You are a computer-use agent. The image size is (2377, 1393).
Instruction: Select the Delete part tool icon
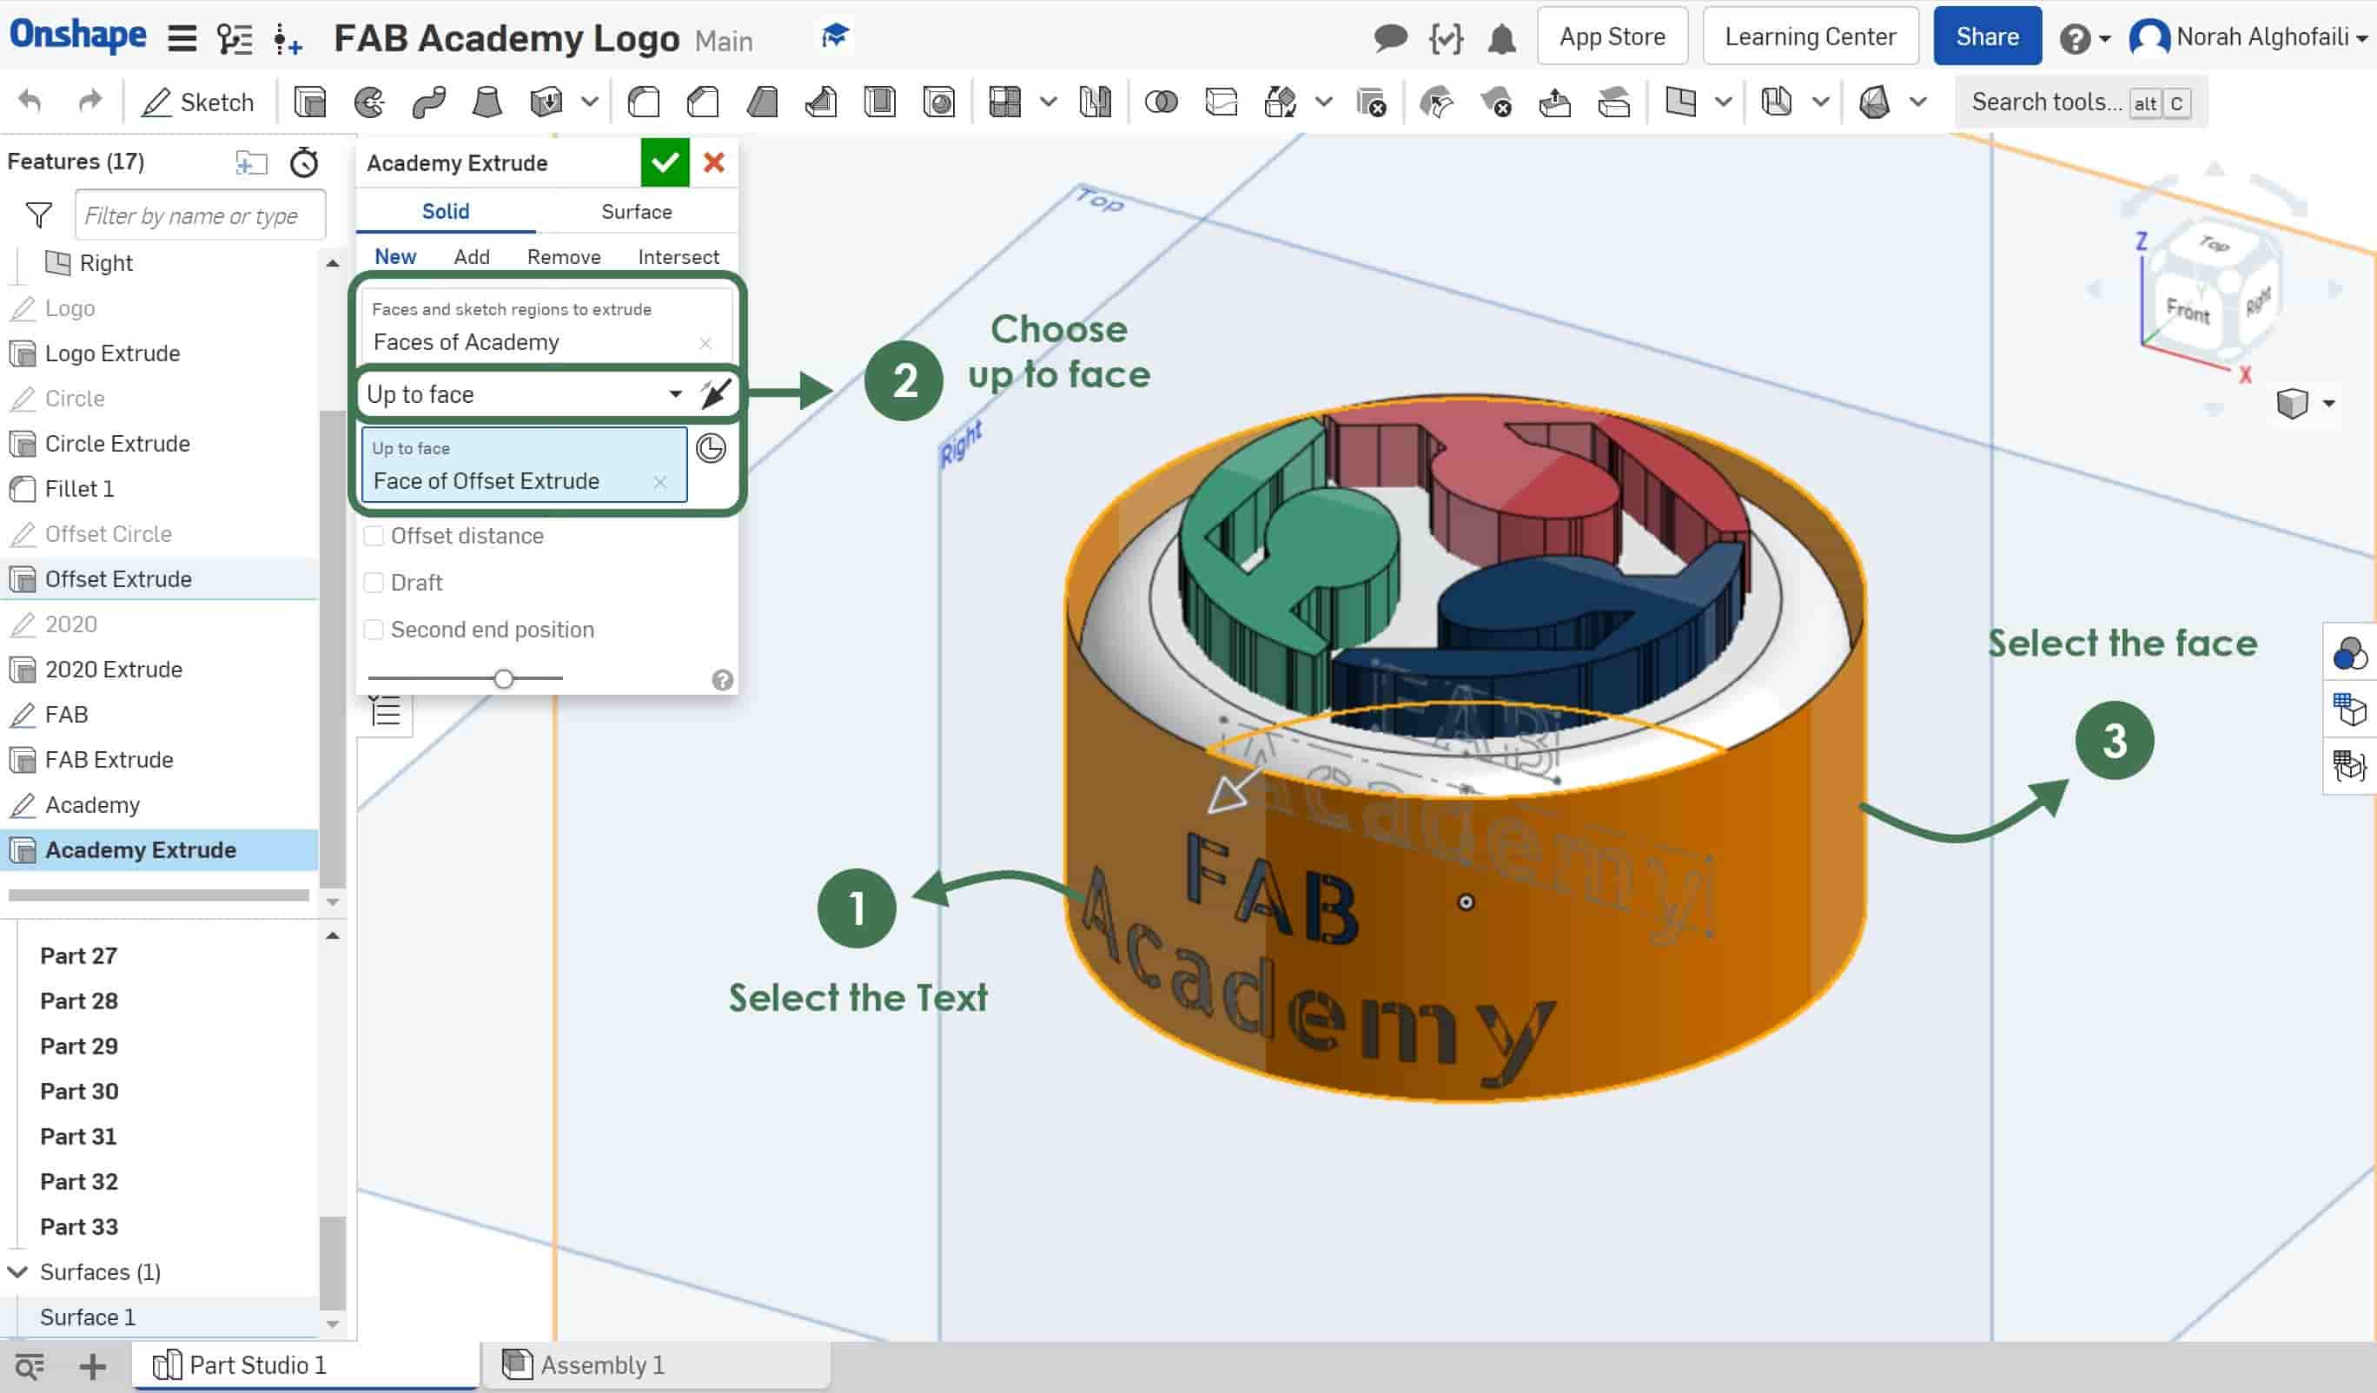pyautogui.click(x=1371, y=101)
